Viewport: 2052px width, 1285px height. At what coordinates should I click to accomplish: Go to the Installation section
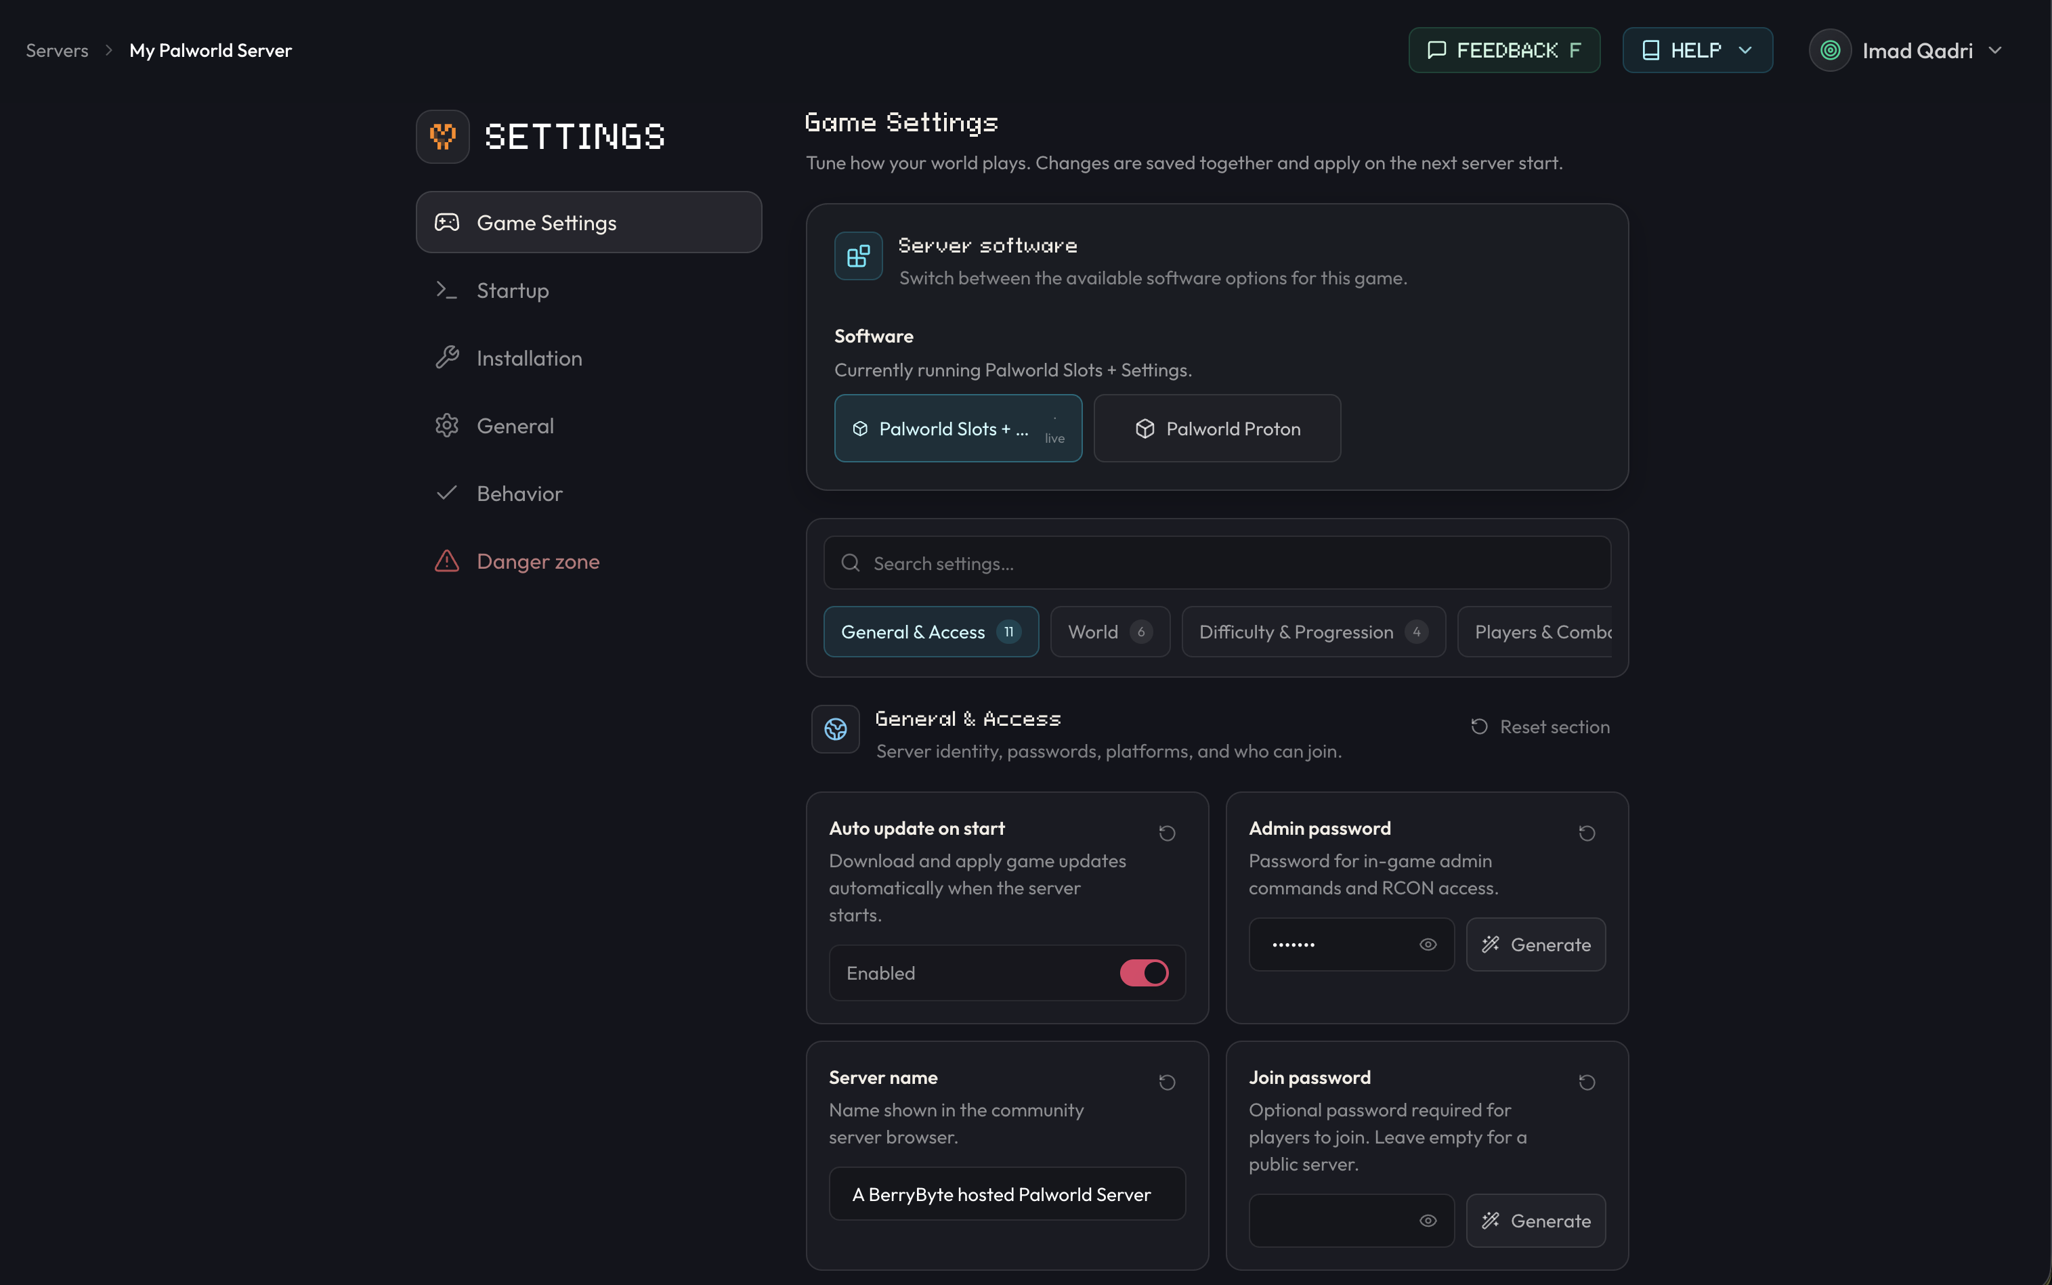[x=589, y=357]
